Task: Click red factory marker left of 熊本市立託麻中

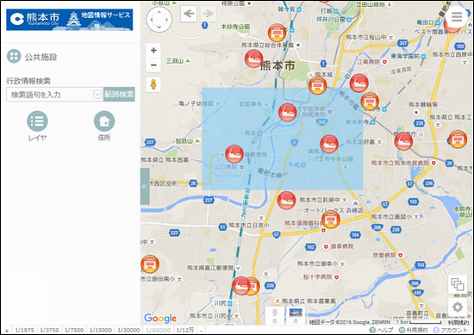Action: tap(287, 201)
